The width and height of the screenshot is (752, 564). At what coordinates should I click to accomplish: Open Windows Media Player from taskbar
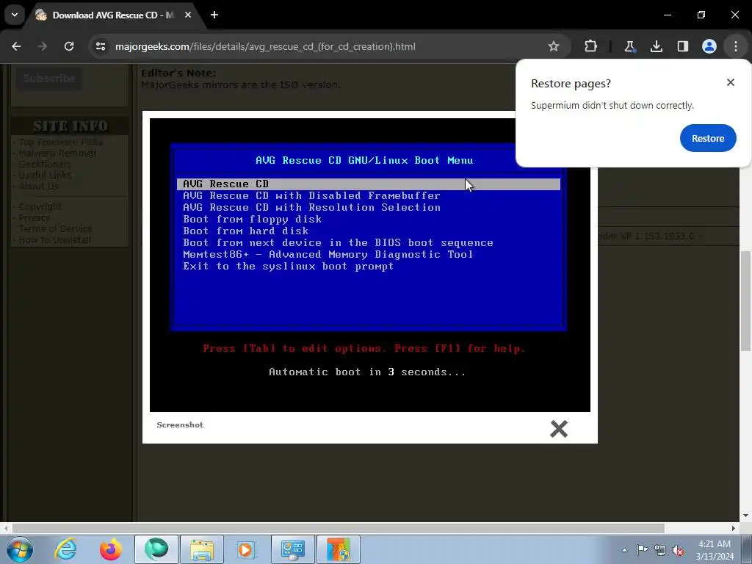247,549
